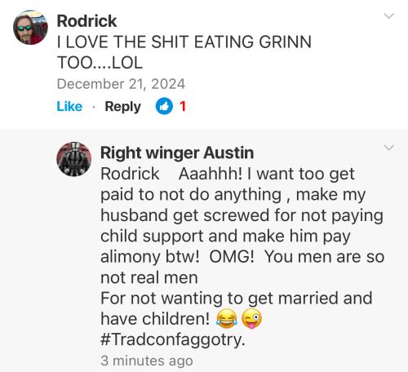
Task: Like Rodrick's comment
Action: (69, 106)
